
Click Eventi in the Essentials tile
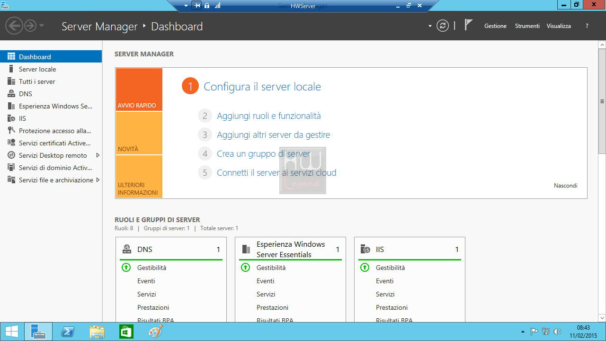click(x=266, y=281)
